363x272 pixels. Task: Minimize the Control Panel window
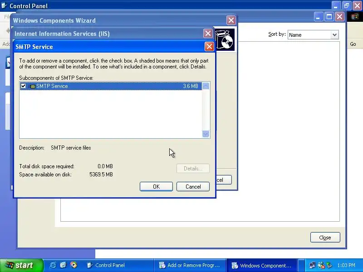[336, 6]
